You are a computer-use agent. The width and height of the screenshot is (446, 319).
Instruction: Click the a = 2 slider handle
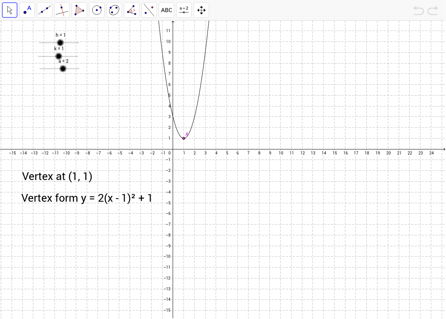pyautogui.click(x=63, y=69)
